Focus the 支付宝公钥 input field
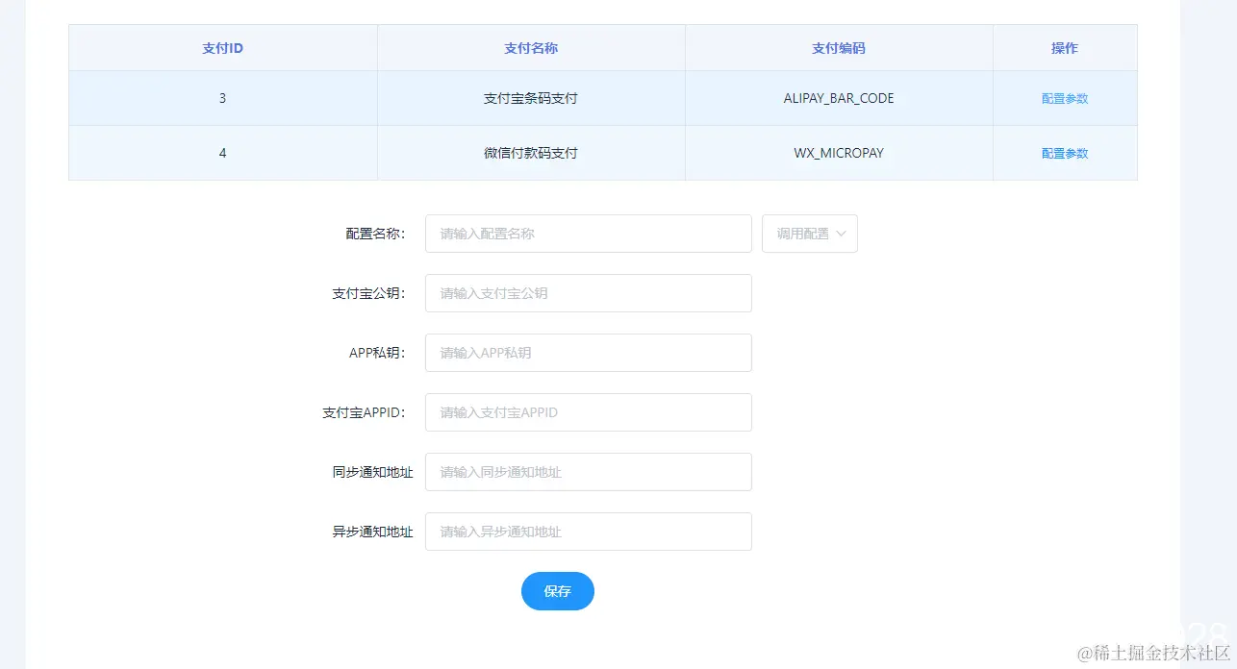1237x669 pixels. (589, 293)
